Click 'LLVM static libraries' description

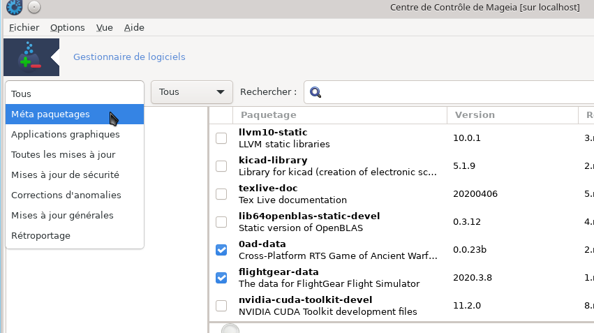coord(284,145)
